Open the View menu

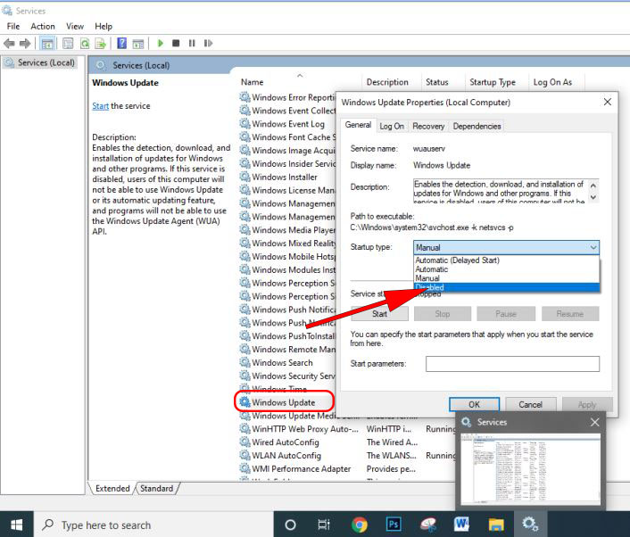coord(75,27)
